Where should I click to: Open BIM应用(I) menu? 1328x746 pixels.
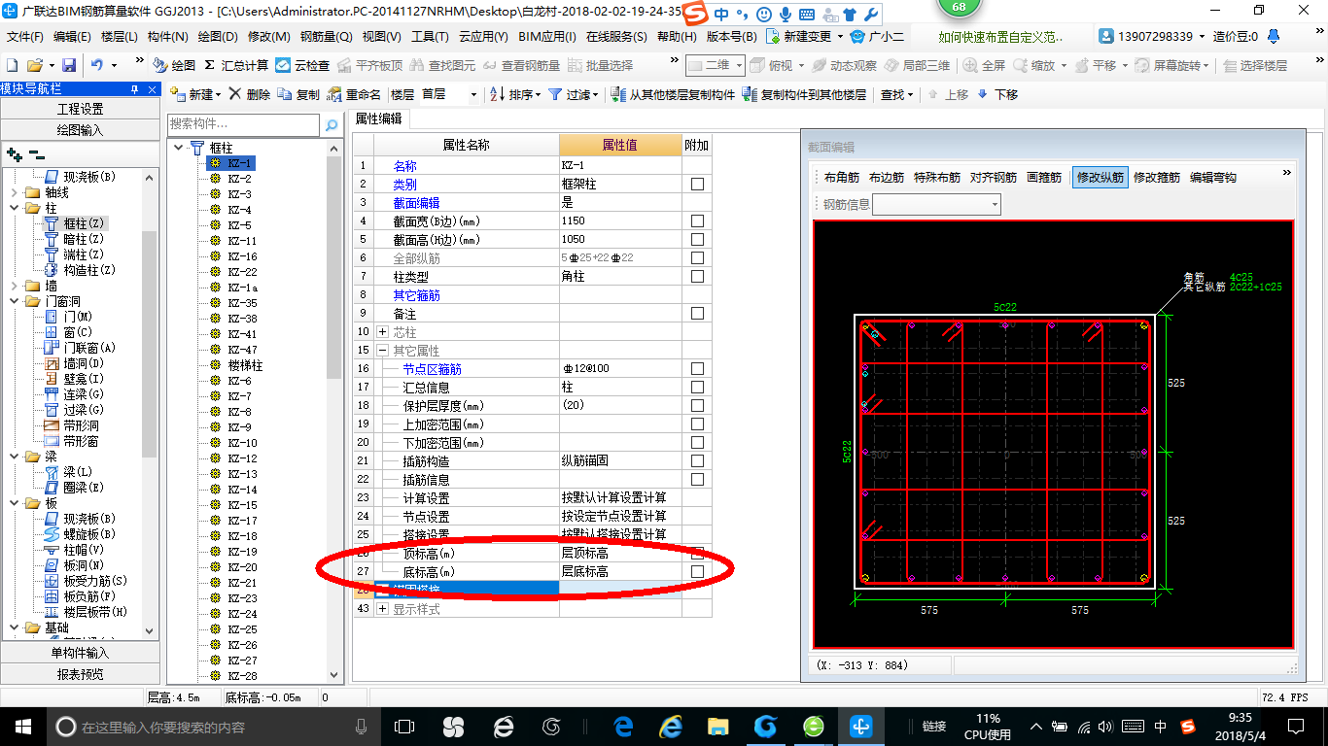tap(547, 36)
